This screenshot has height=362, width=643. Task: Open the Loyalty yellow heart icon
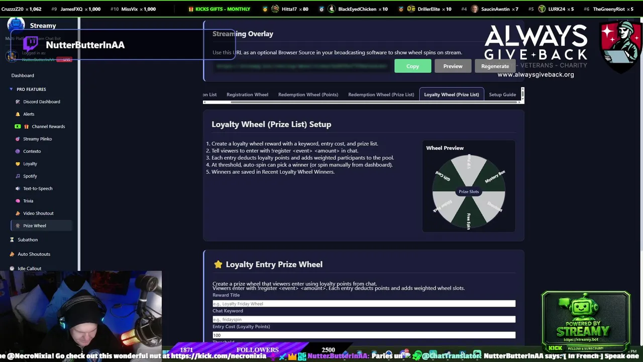(18, 164)
